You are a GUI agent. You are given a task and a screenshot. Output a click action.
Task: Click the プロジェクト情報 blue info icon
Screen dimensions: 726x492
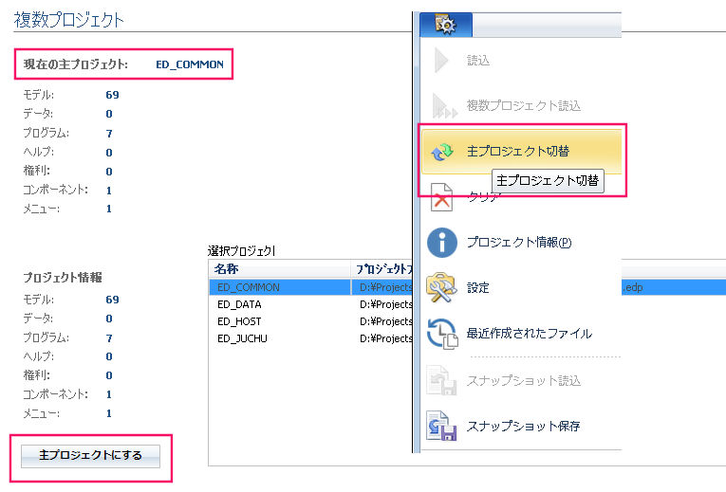pyautogui.click(x=441, y=243)
